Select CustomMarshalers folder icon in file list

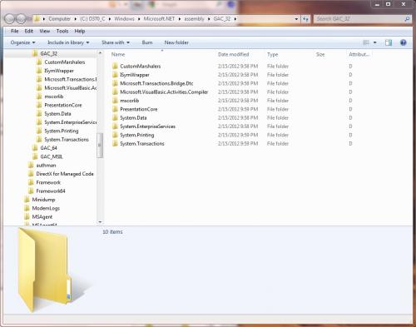point(115,66)
